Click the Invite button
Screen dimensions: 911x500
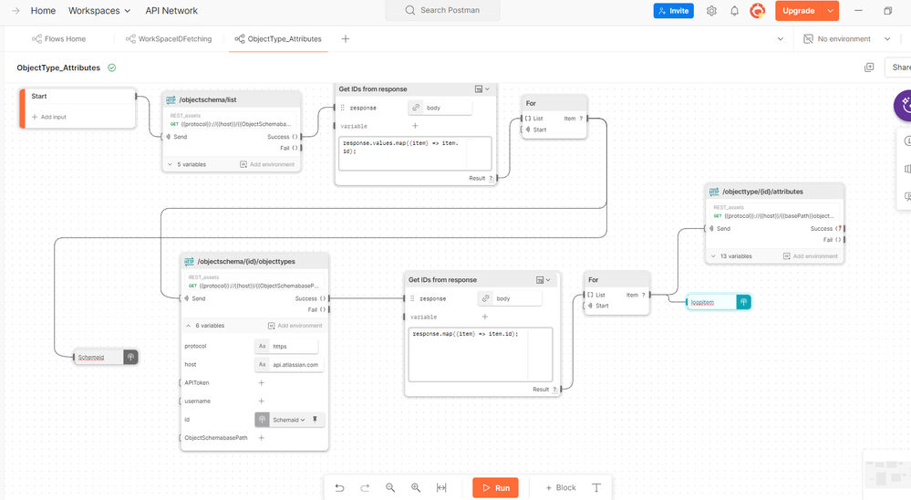click(x=673, y=10)
